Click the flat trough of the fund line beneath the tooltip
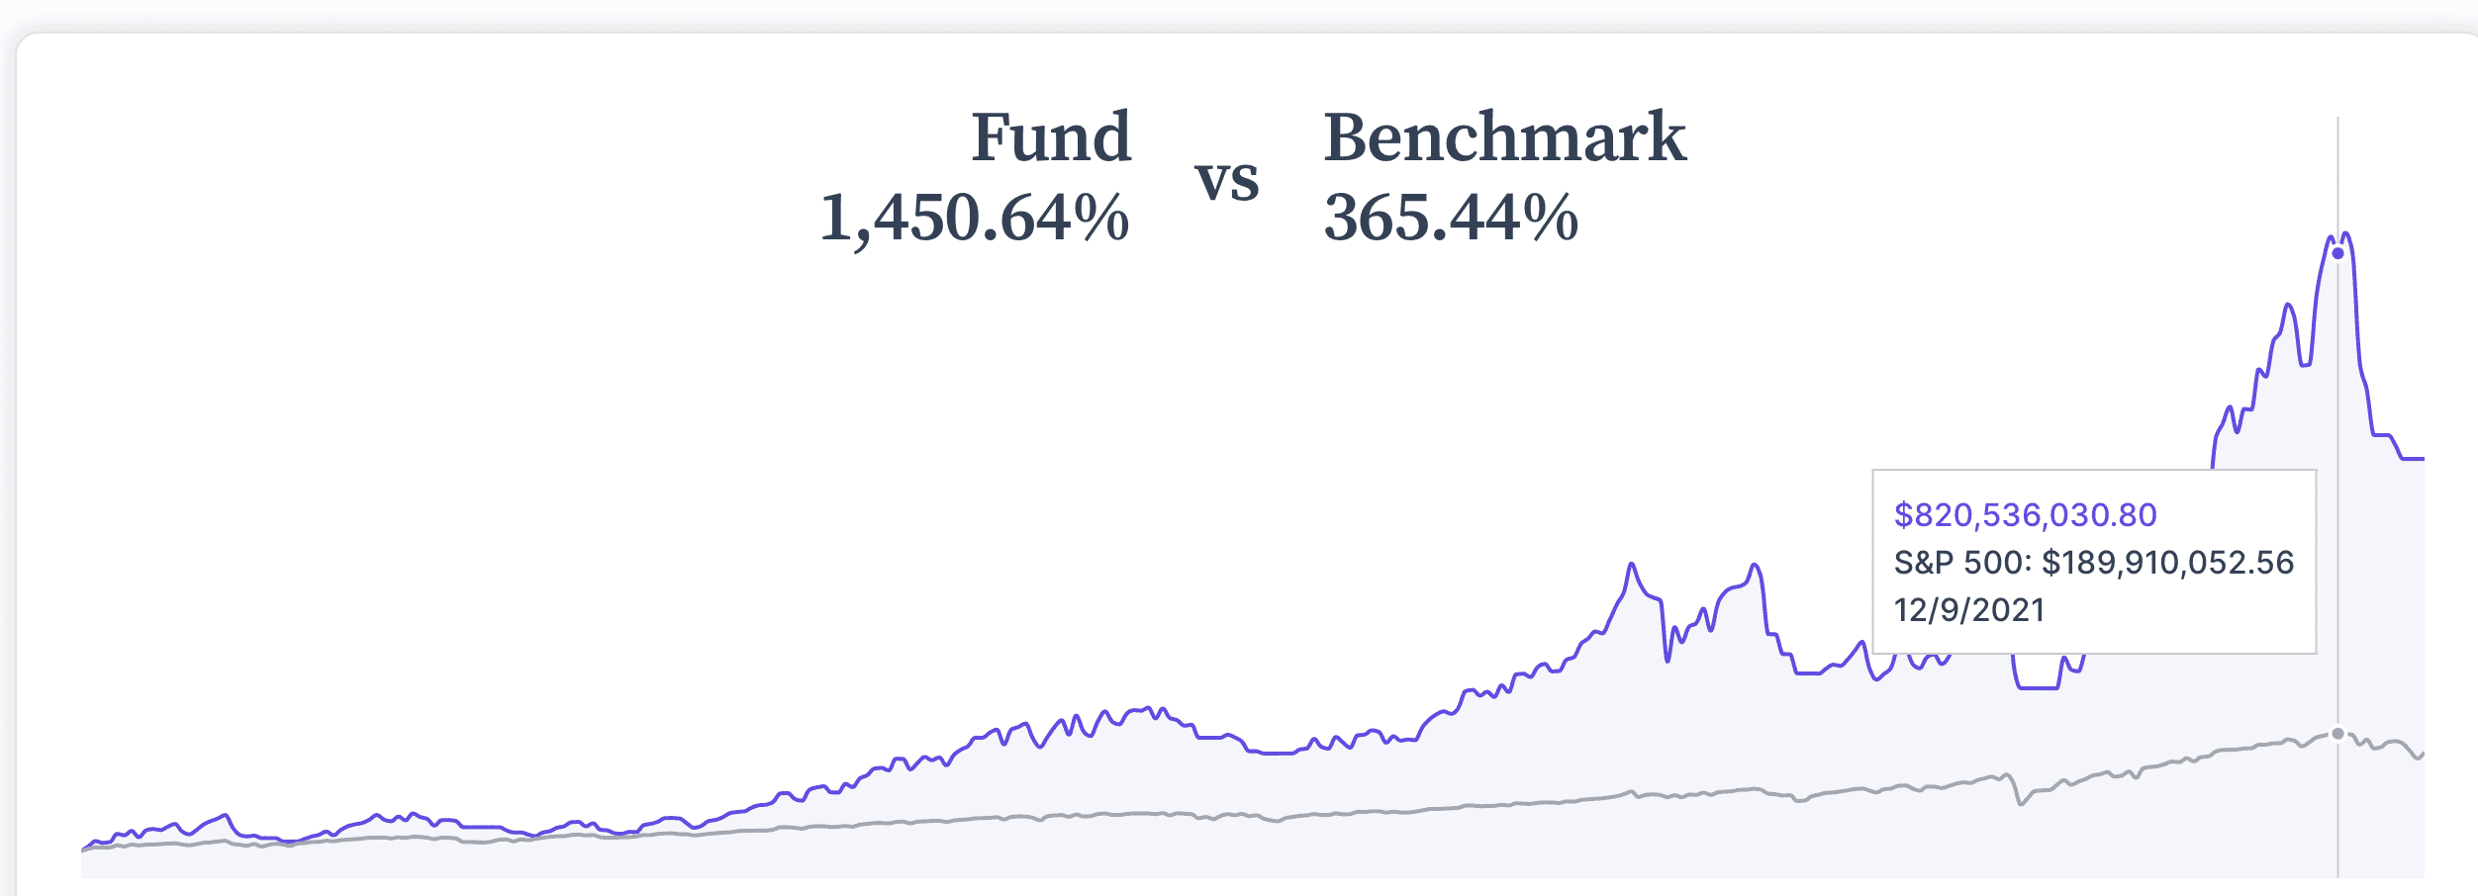The height and width of the screenshot is (896, 2478). 2038,687
